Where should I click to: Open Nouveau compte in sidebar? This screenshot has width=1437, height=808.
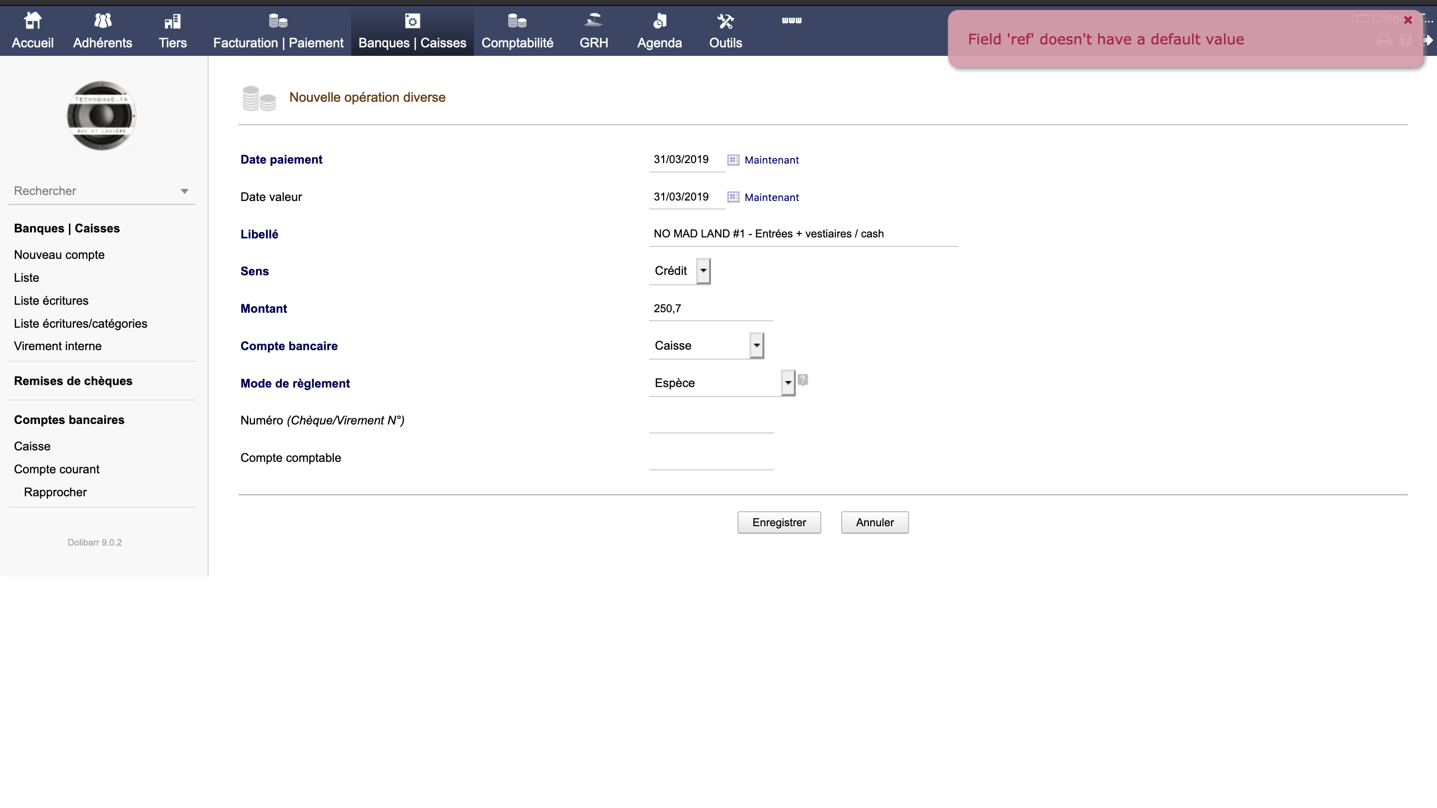59,255
